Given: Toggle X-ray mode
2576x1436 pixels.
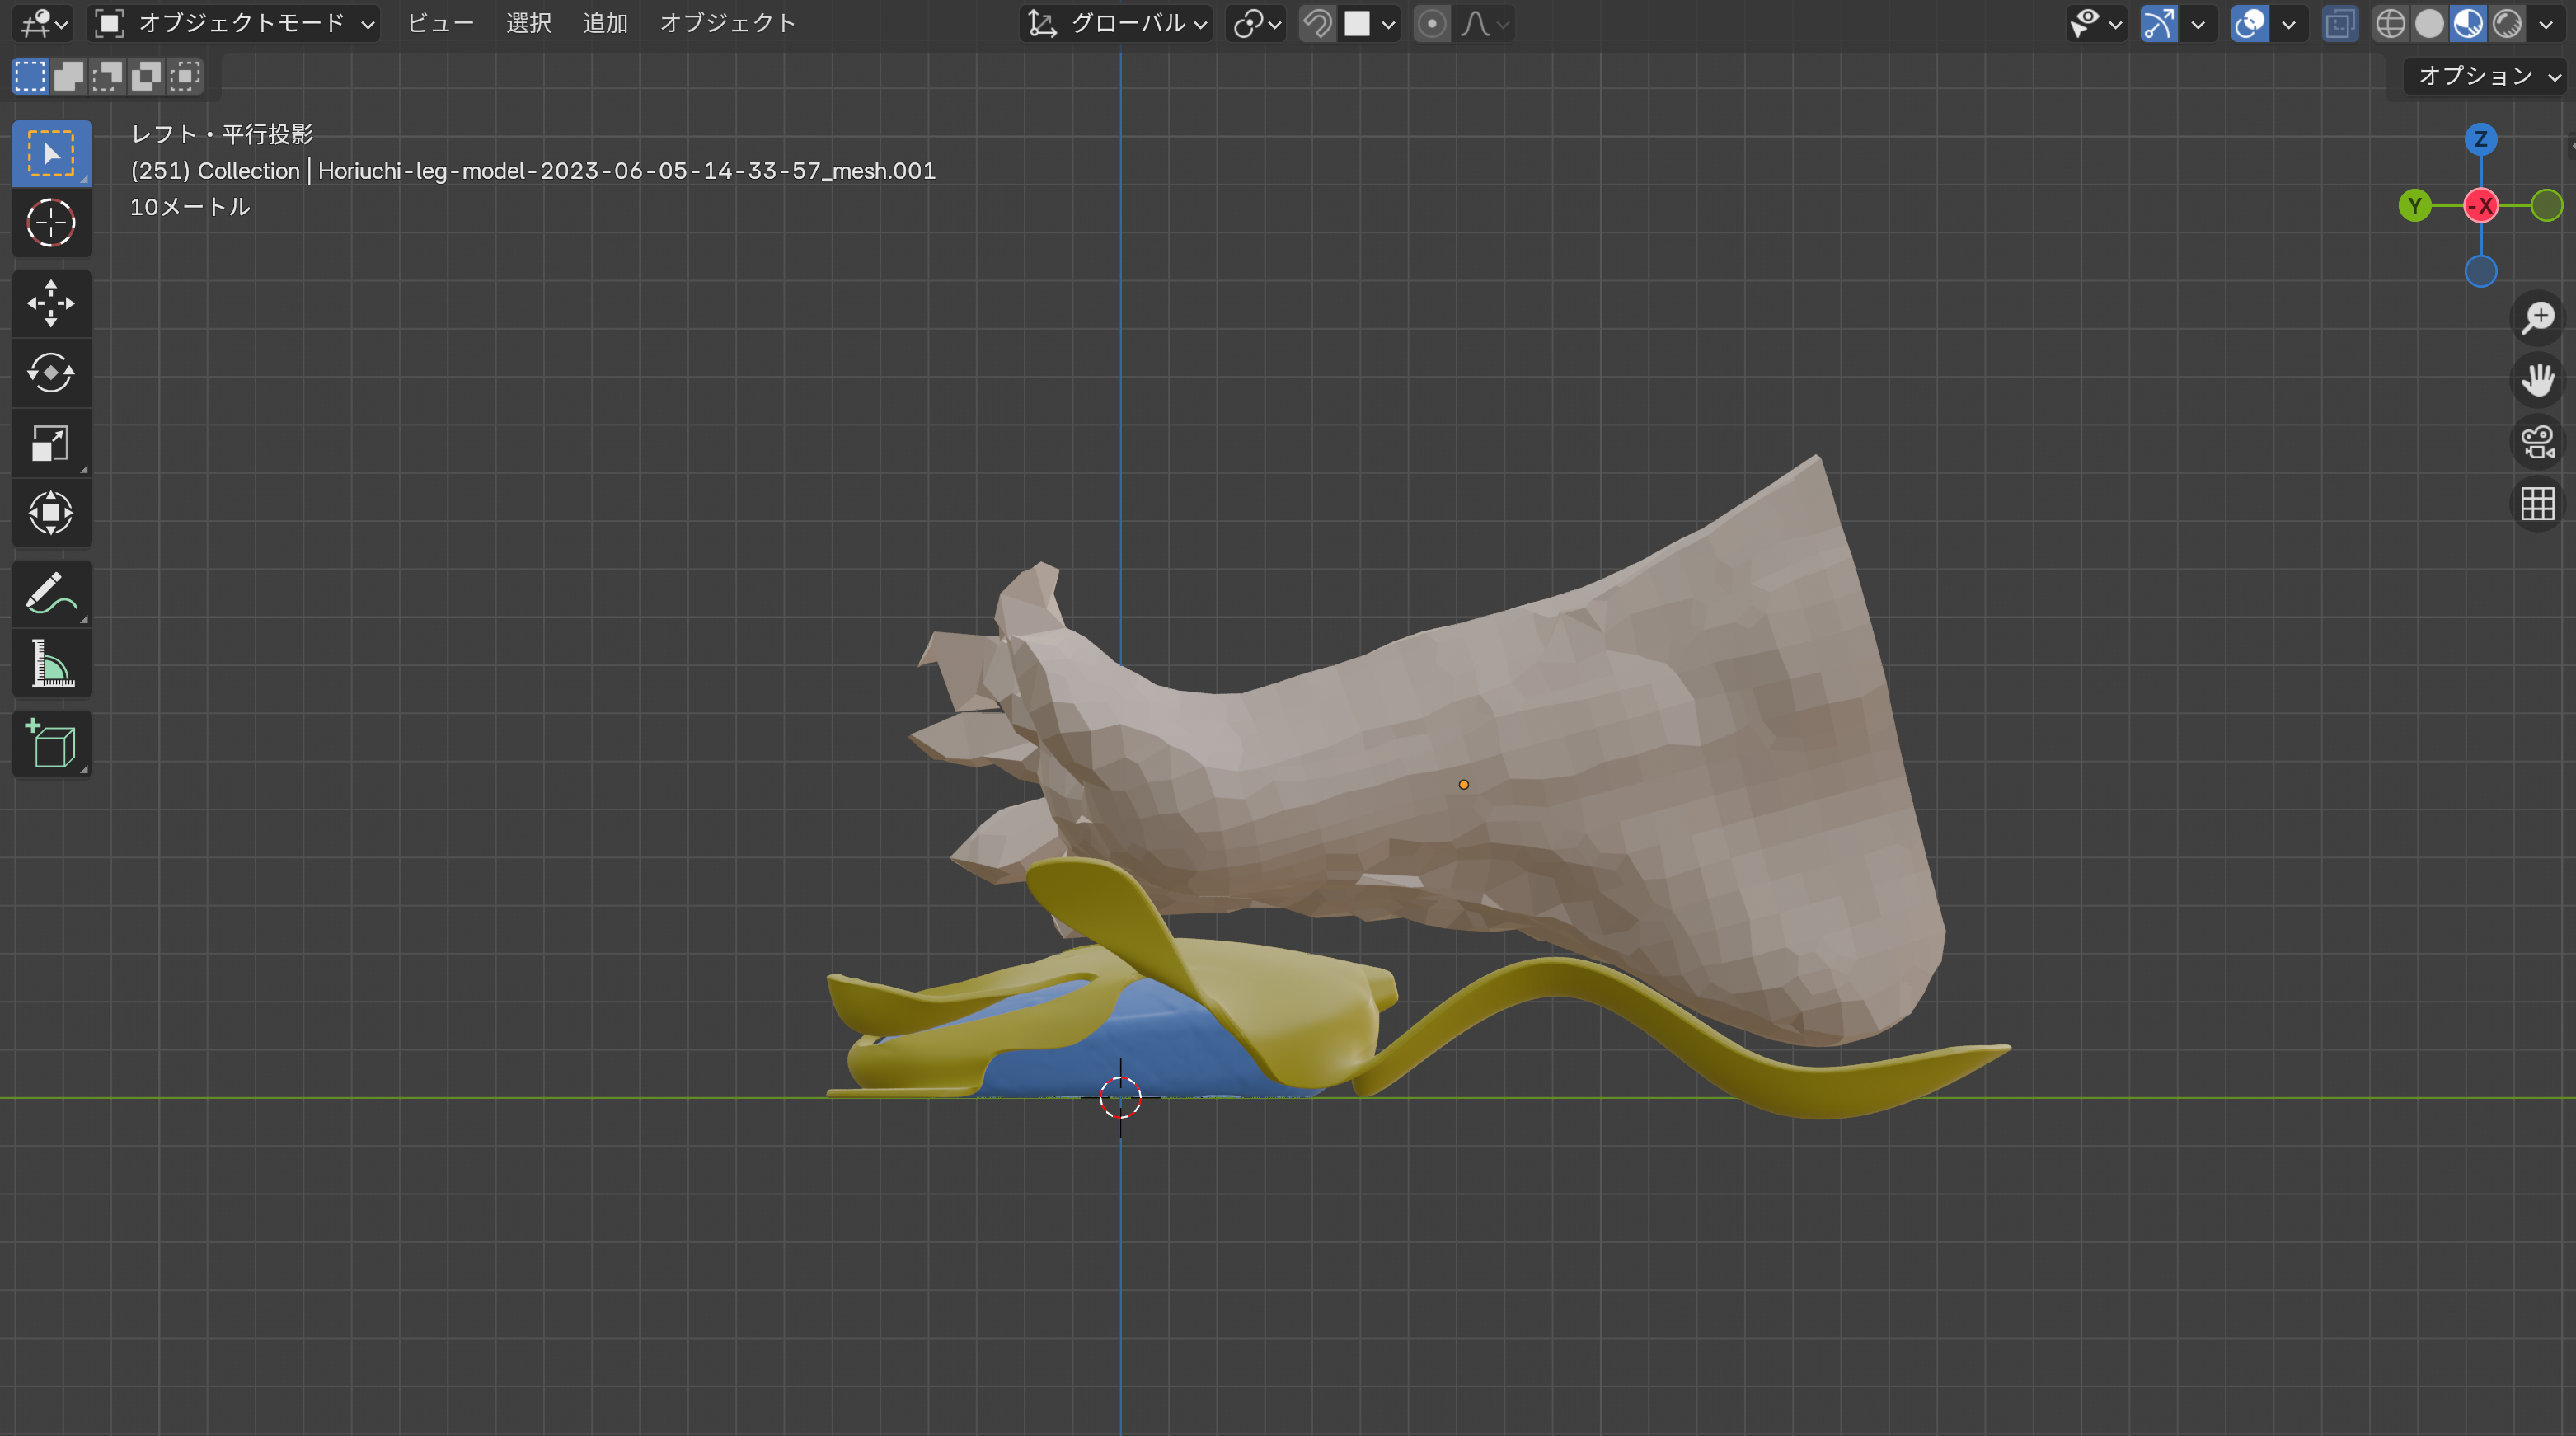Looking at the screenshot, I should [2340, 23].
